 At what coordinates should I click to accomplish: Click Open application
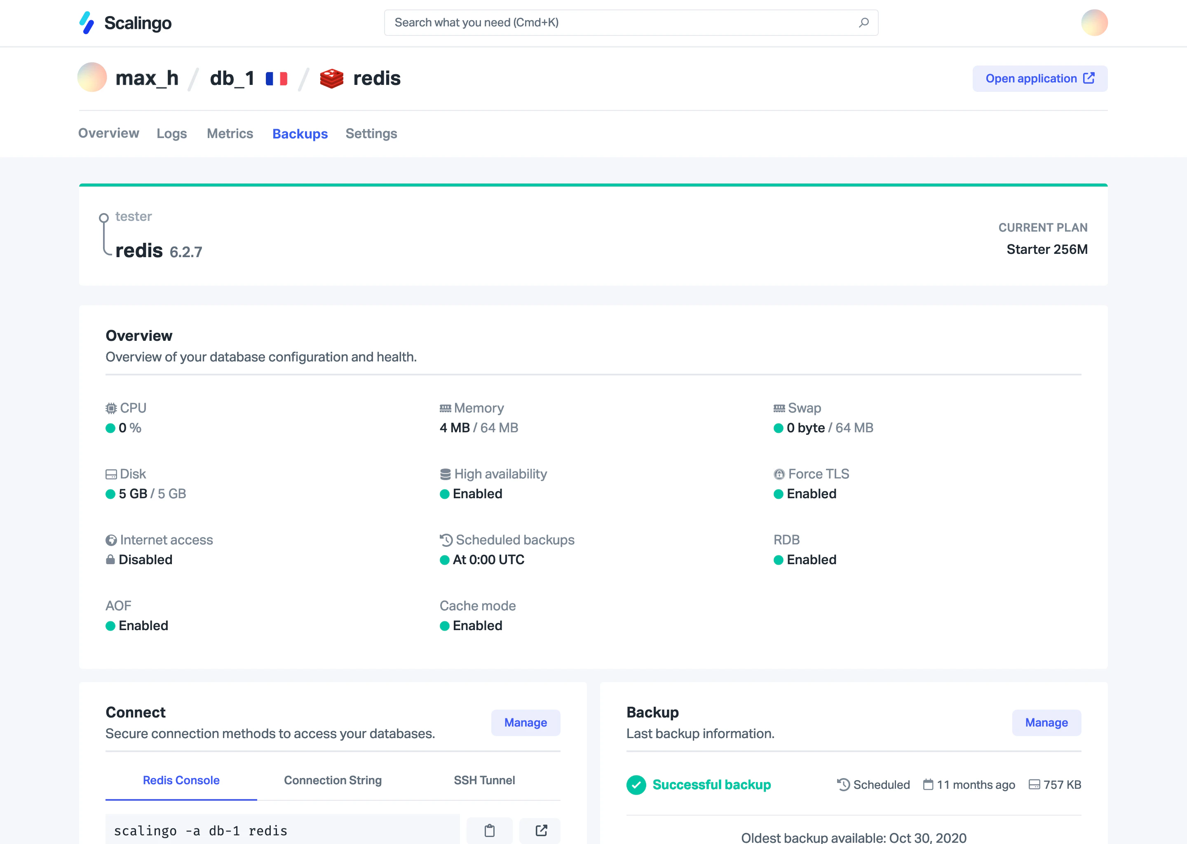(x=1040, y=78)
